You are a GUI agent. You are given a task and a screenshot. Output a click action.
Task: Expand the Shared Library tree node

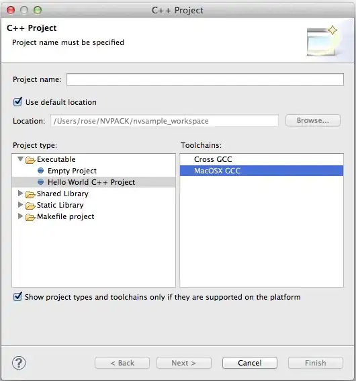tap(20, 194)
